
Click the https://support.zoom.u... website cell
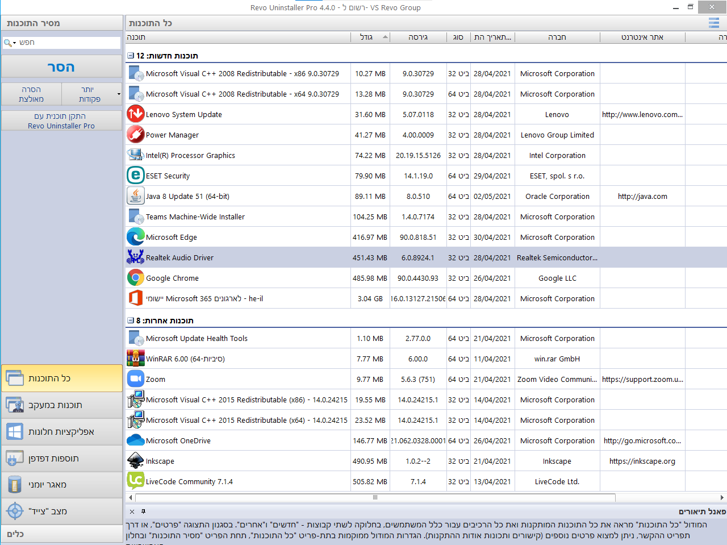click(642, 379)
